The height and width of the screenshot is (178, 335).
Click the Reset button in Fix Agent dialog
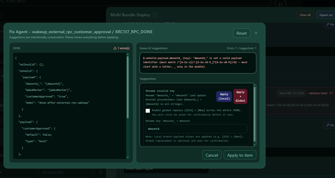[242, 33]
